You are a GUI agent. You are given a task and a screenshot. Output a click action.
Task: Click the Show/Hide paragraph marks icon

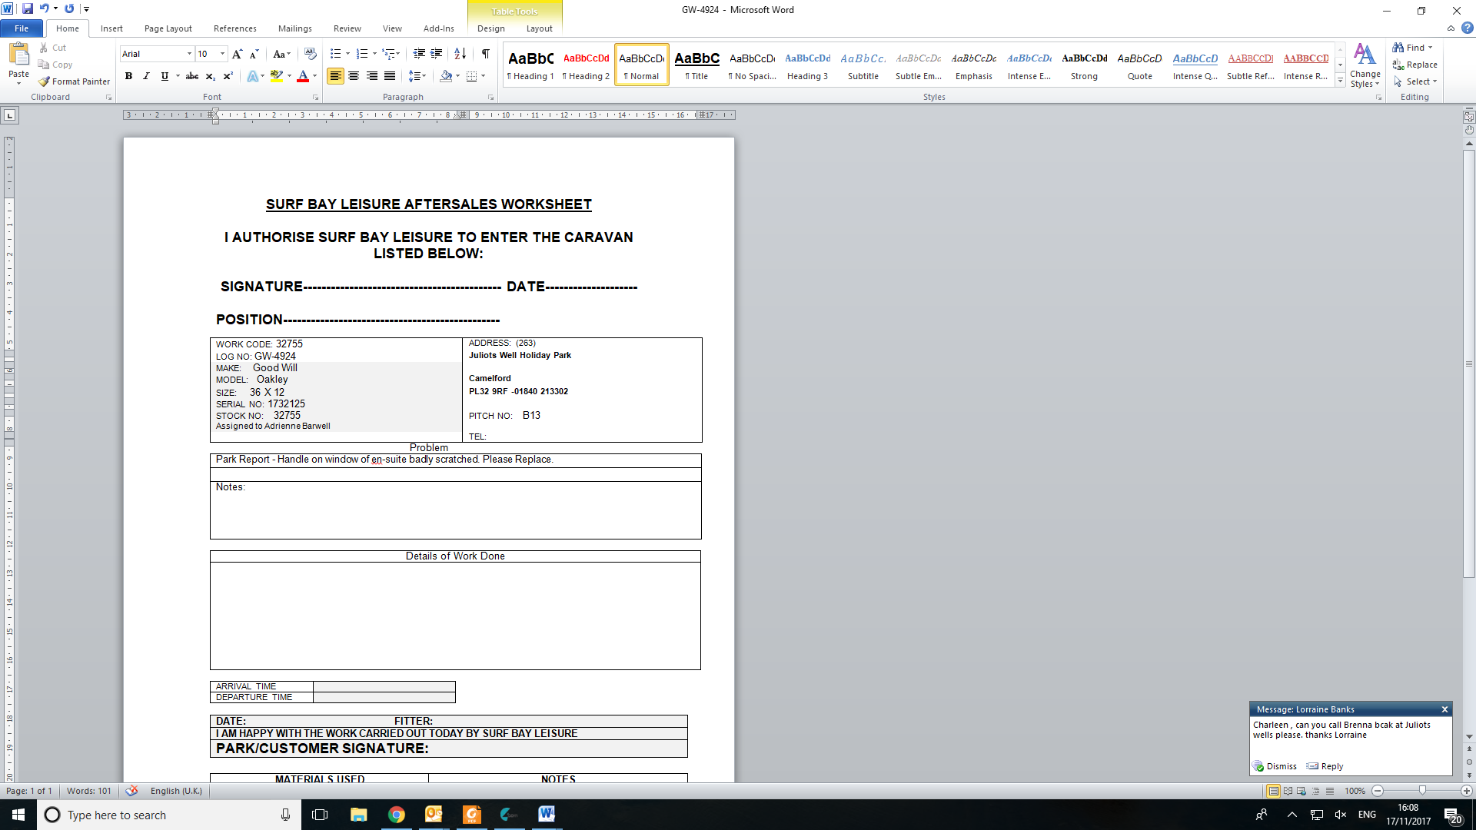click(x=486, y=54)
